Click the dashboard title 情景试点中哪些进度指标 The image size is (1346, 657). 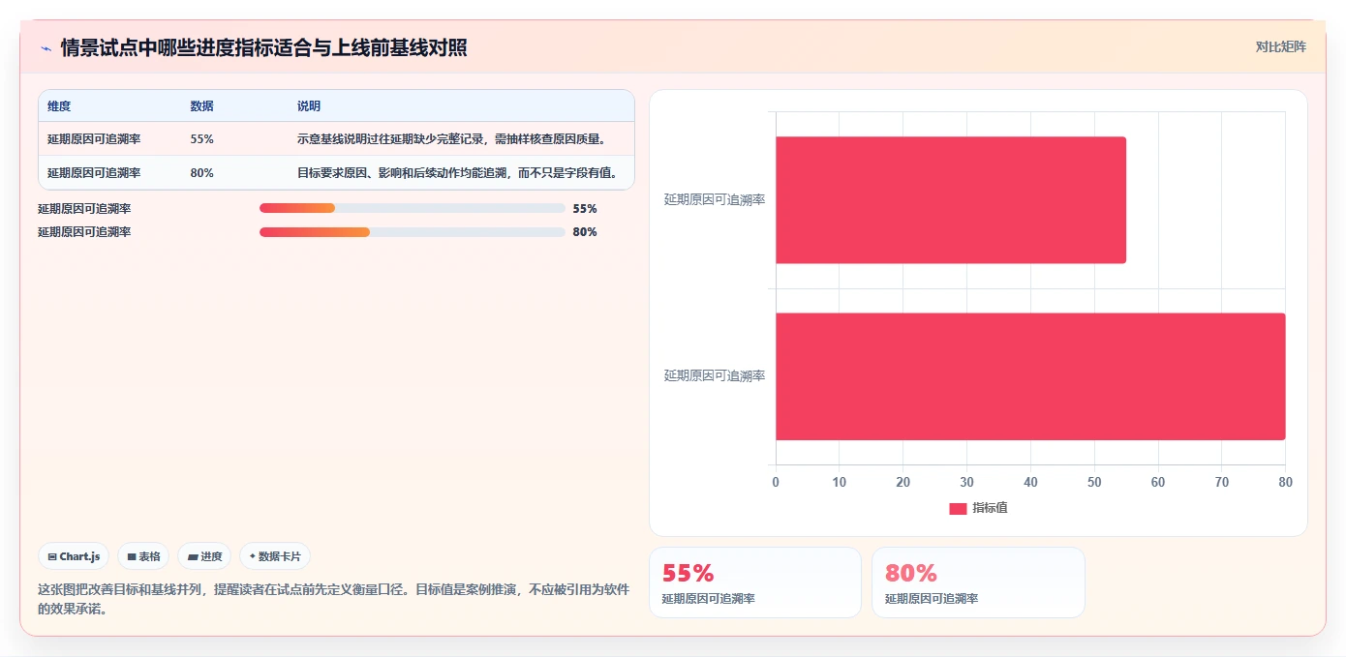click(263, 47)
